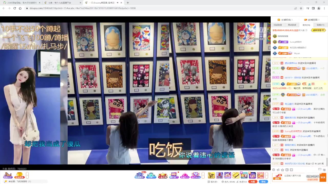Screen dimensions: 328x184
Task: Open the share icon in address bar
Action: coord(295,8)
